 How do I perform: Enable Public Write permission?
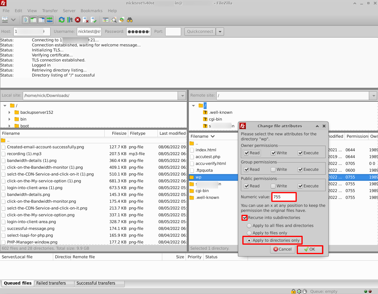(x=273, y=186)
